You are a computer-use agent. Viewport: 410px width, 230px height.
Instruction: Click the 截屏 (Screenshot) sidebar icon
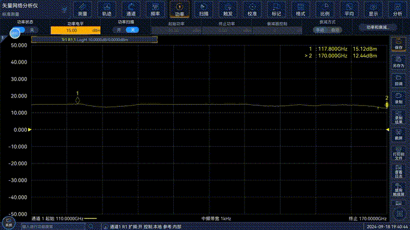pos(399,135)
